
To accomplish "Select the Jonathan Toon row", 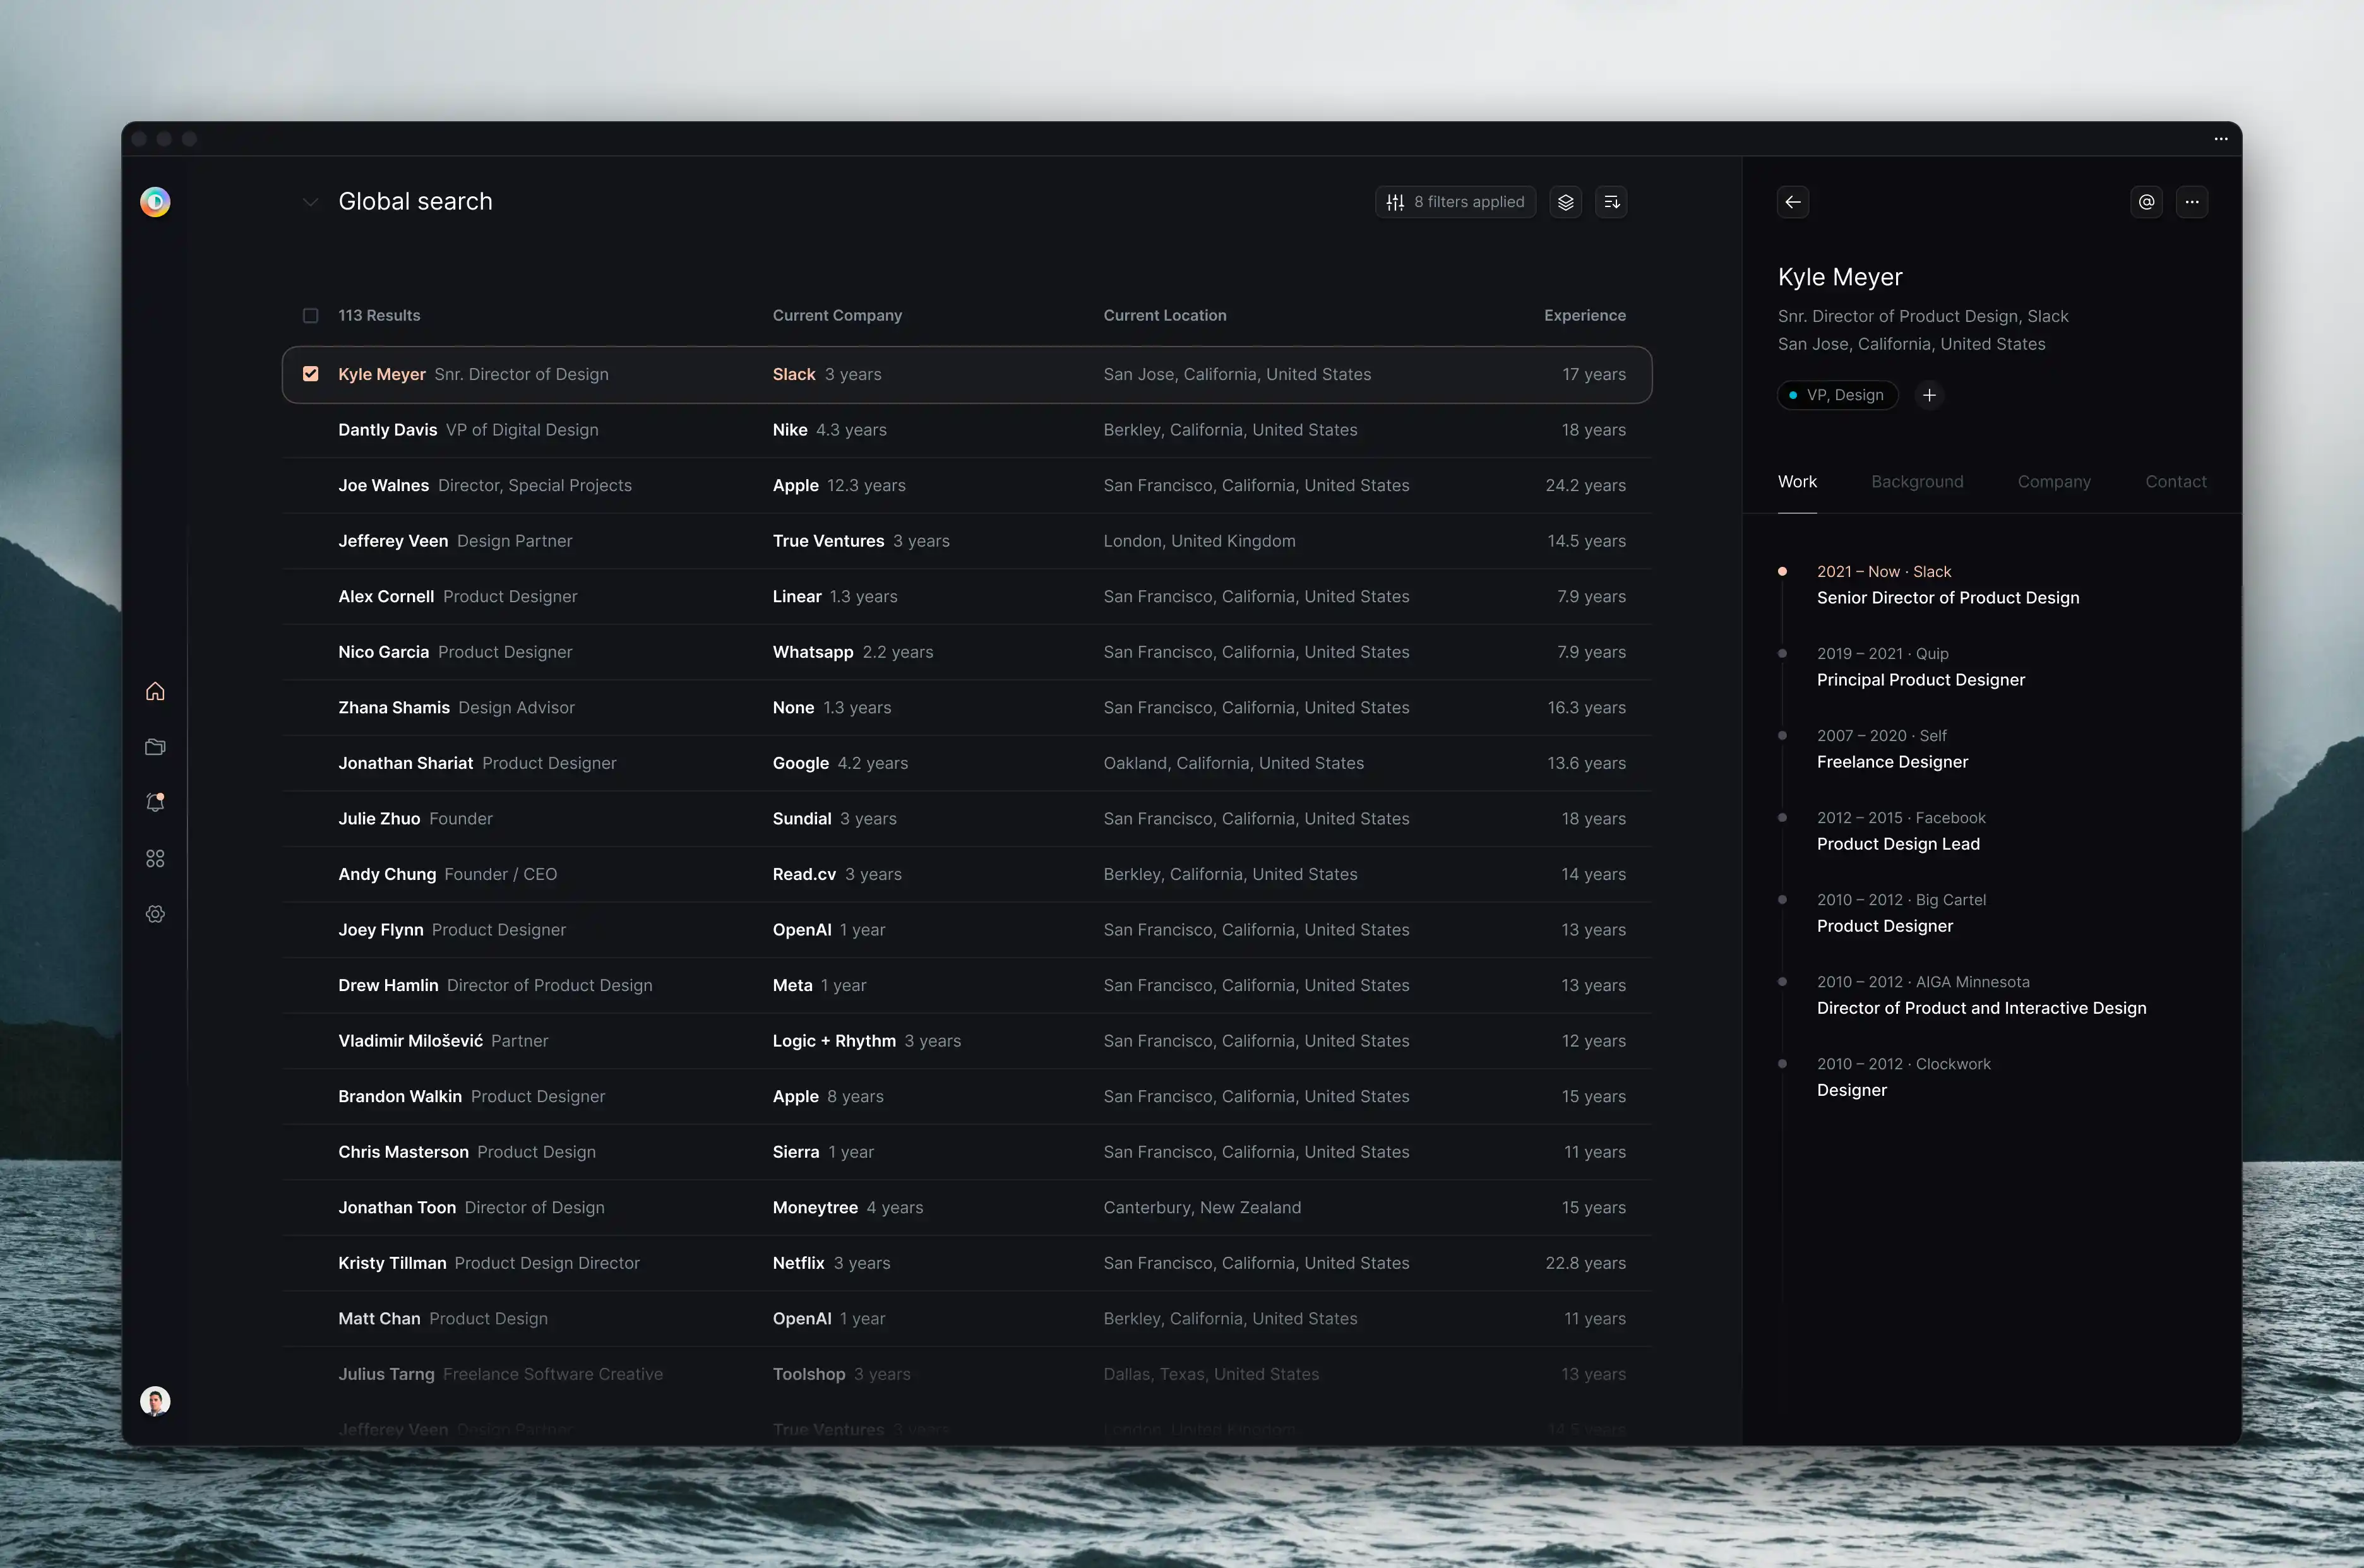I will [x=966, y=1208].
